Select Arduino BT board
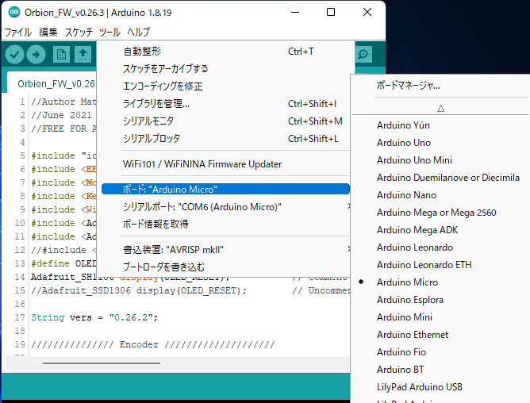The height and width of the screenshot is (403, 530). point(441,370)
